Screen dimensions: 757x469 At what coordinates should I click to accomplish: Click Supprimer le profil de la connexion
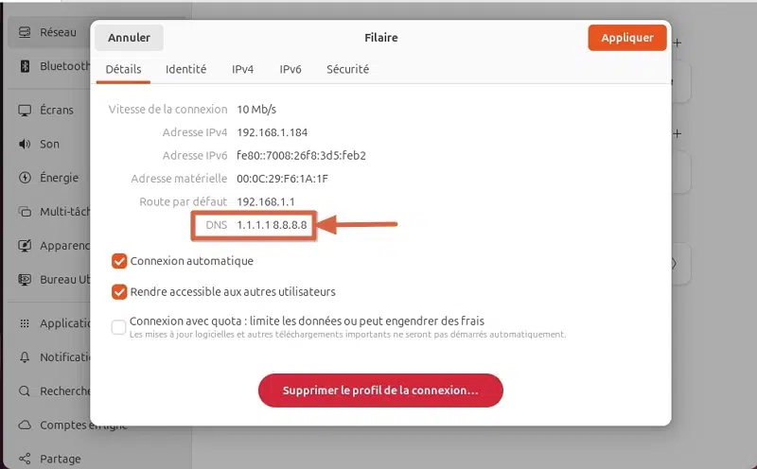(x=380, y=390)
